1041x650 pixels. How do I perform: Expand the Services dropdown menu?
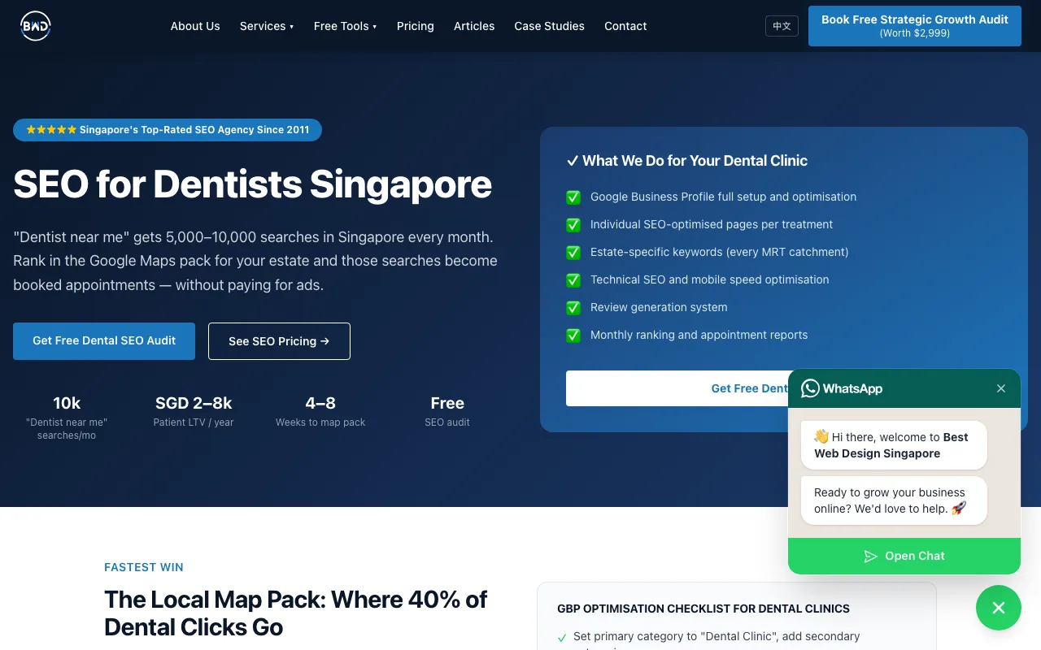pyautogui.click(x=267, y=26)
